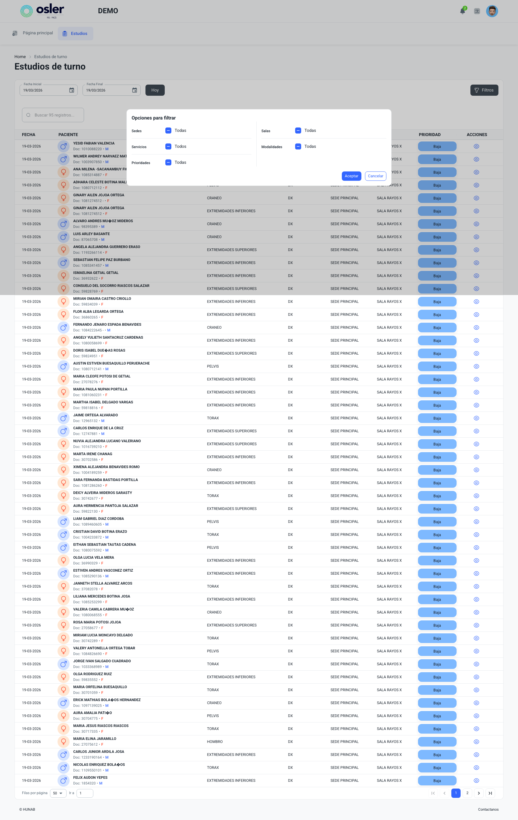The width and height of the screenshot is (518, 820).
Task: Click the Osler logo
Action: click(x=42, y=11)
